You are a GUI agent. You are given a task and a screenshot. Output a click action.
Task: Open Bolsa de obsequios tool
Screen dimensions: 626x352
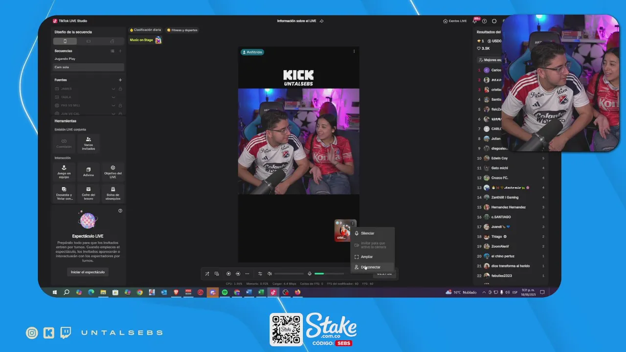(113, 193)
